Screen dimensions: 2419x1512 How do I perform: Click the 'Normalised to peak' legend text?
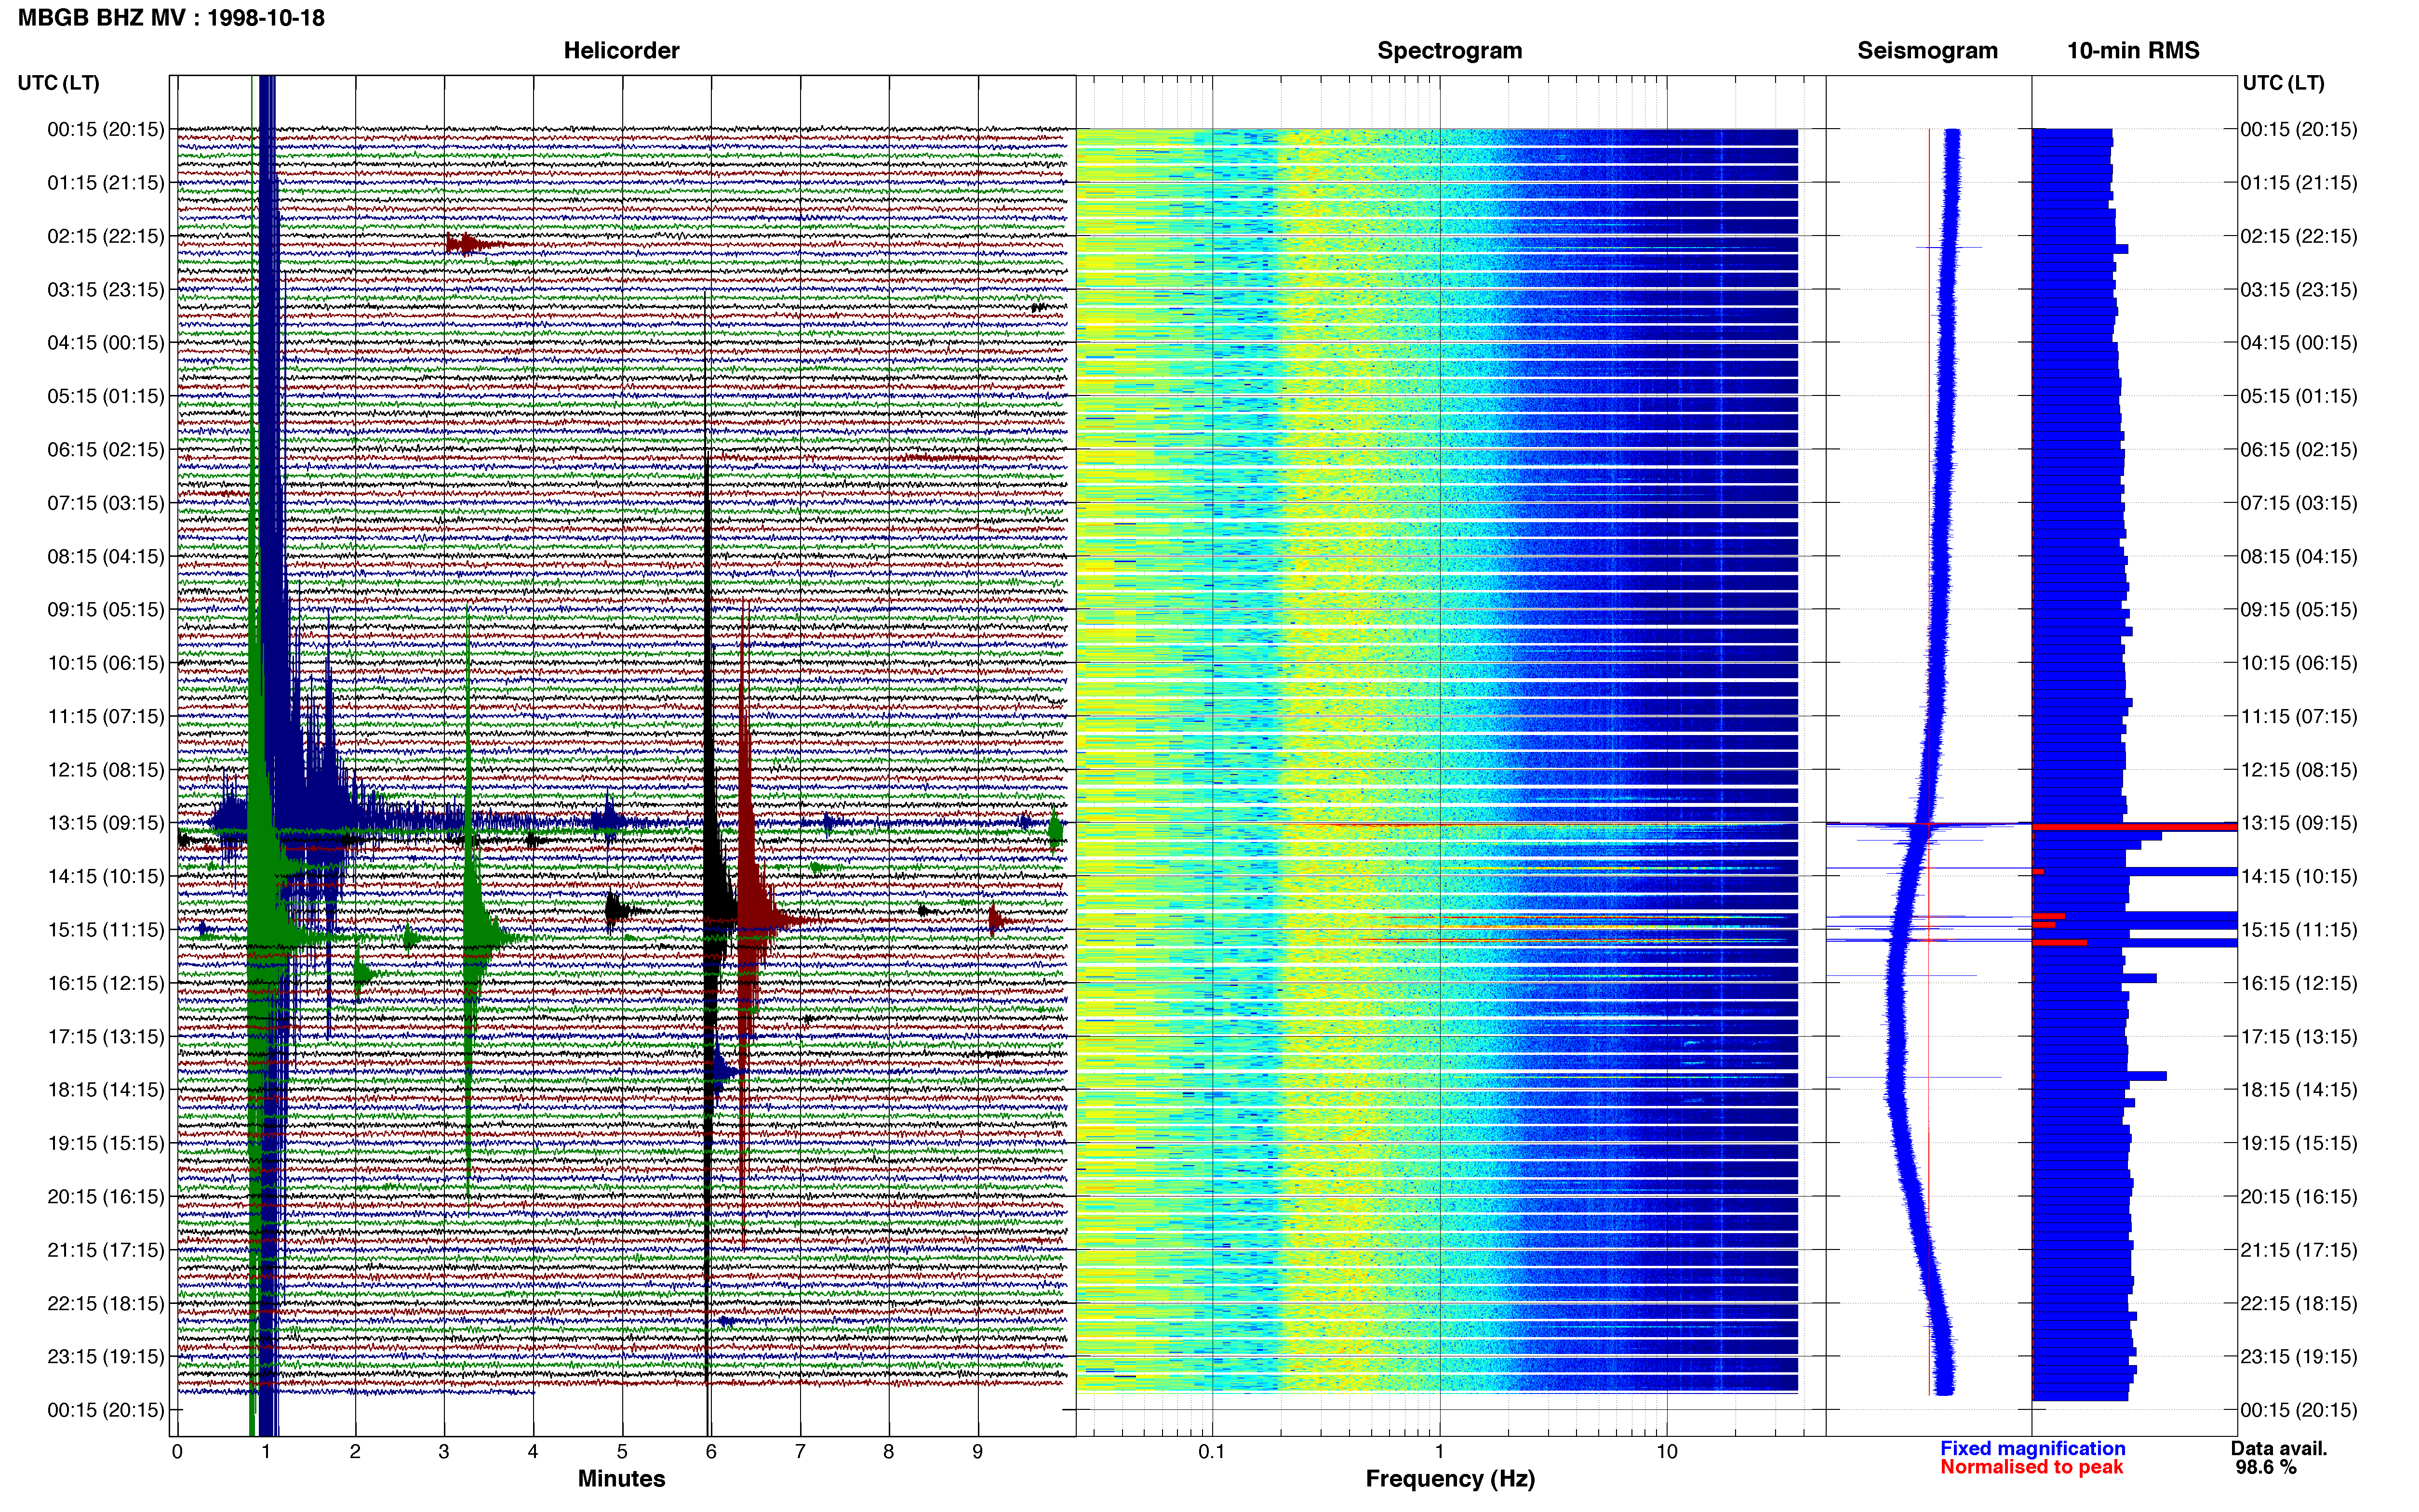pyautogui.click(x=2031, y=1467)
